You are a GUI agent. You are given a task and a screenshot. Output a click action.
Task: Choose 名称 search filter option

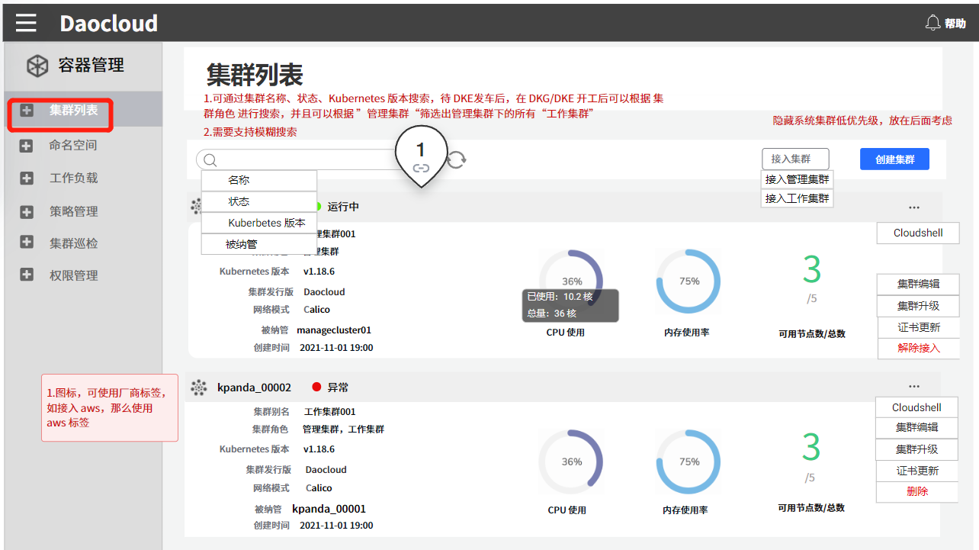[259, 181]
